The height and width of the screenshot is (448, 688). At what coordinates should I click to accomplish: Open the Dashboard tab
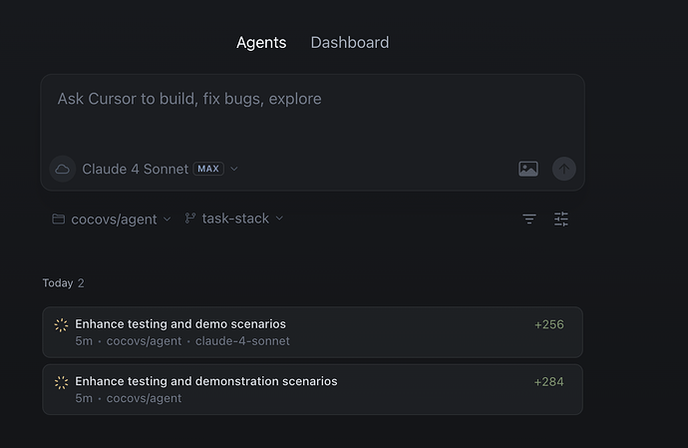point(350,43)
